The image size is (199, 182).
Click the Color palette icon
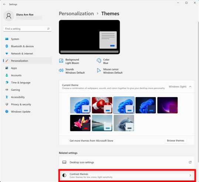pyautogui.click(x=99, y=61)
